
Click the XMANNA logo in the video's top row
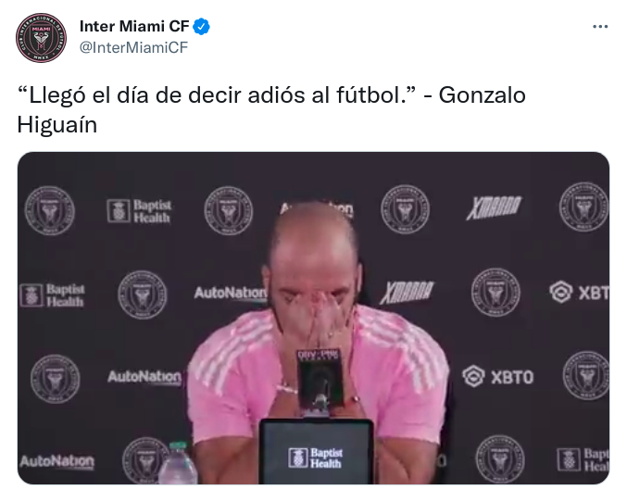click(494, 207)
